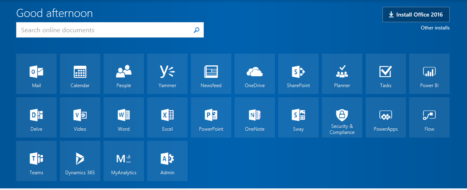Go to Yammer
The width and height of the screenshot is (467, 190).
click(x=167, y=74)
